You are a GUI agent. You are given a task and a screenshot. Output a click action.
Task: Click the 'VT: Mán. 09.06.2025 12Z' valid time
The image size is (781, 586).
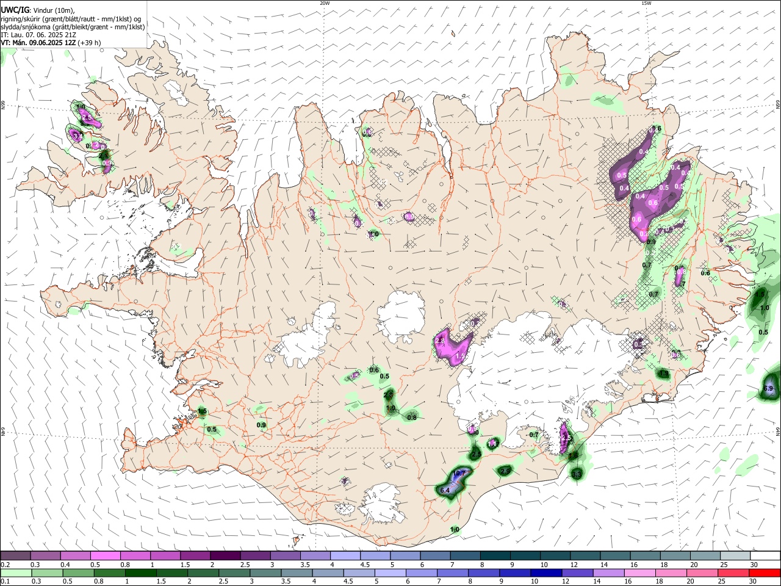38,43
